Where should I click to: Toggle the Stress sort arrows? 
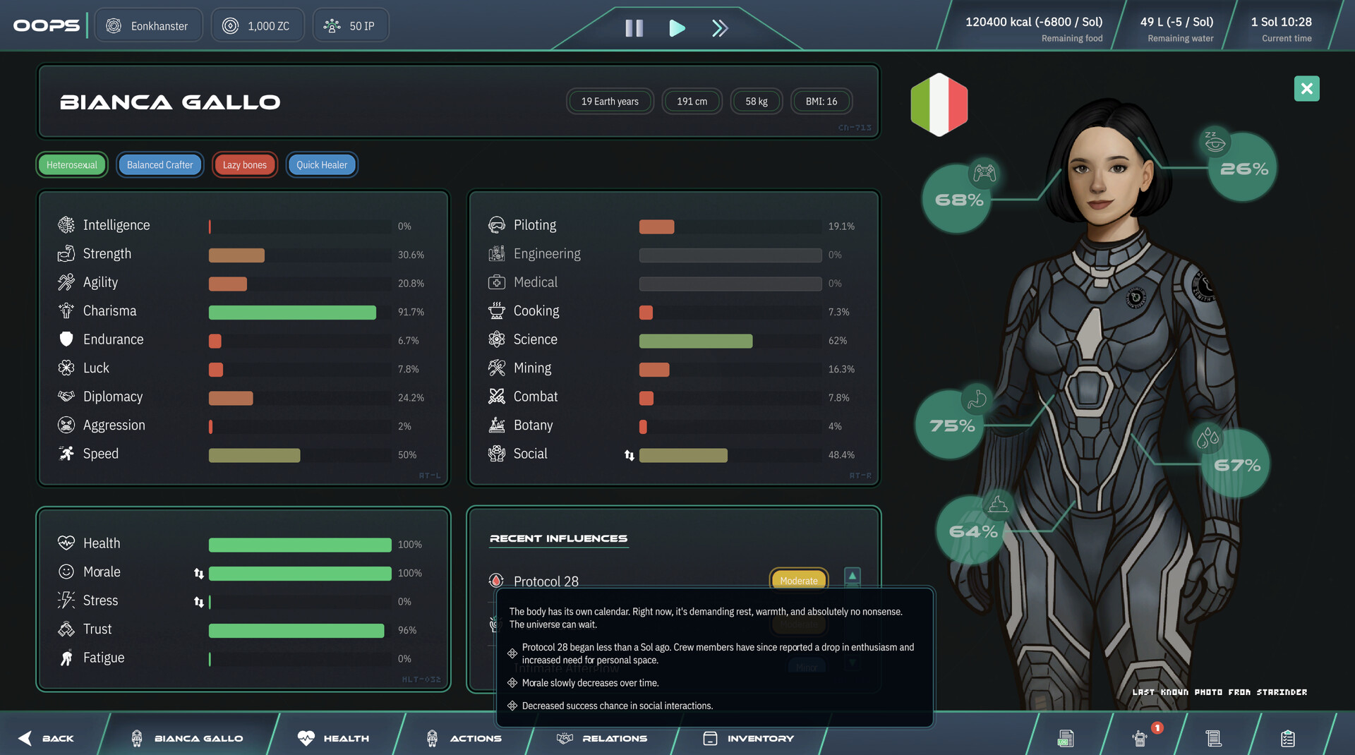pos(198,601)
